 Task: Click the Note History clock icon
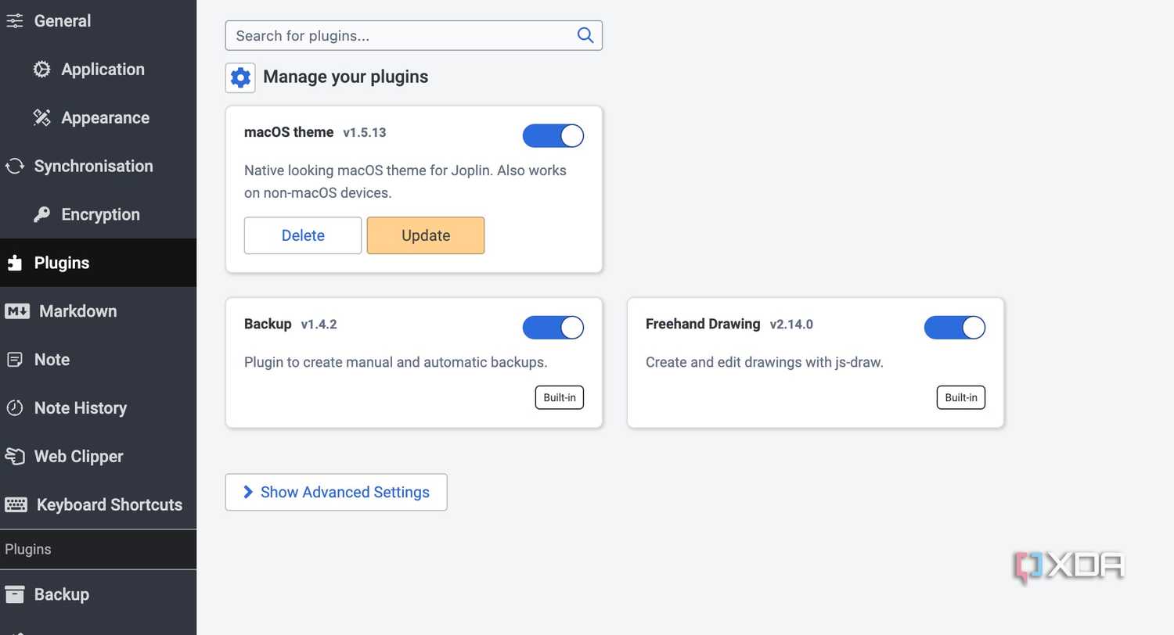pyautogui.click(x=14, y=408)
